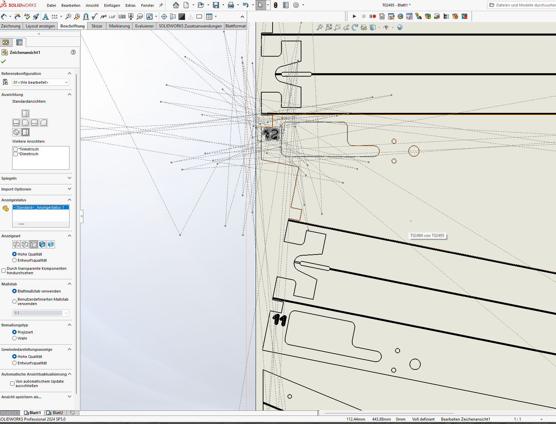This screenshot has height=424, width=556.
Task: Select the center mark tool
Action: coord(164,16)
